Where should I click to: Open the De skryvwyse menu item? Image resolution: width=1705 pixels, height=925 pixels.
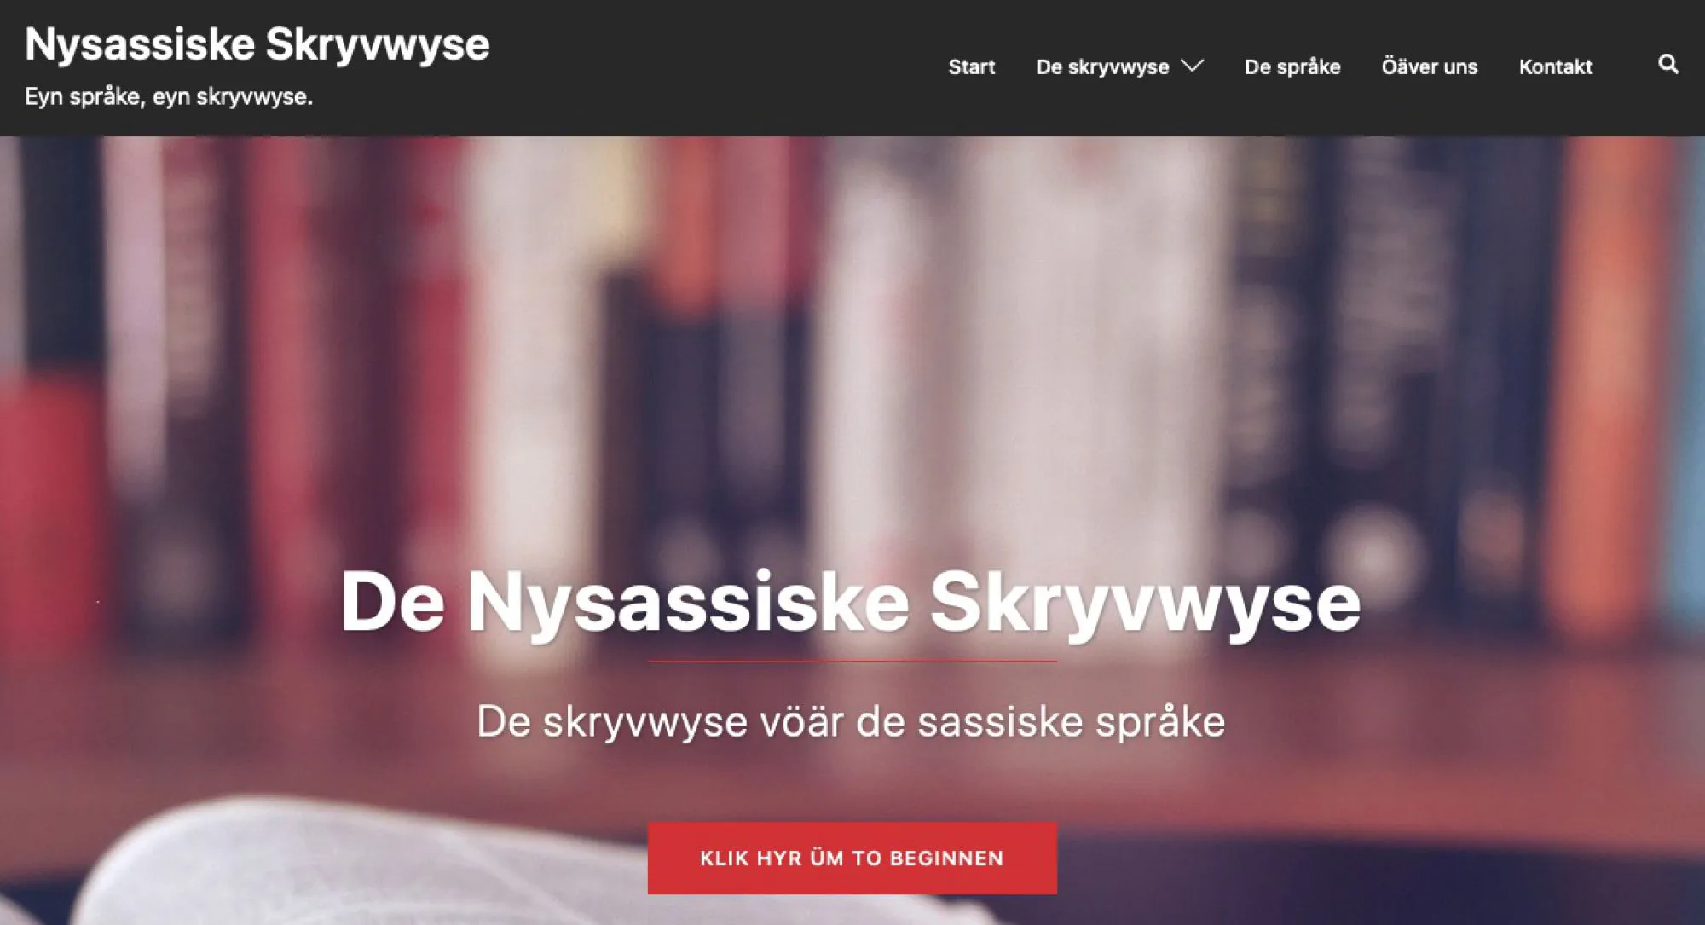[x=1102, y=67]
